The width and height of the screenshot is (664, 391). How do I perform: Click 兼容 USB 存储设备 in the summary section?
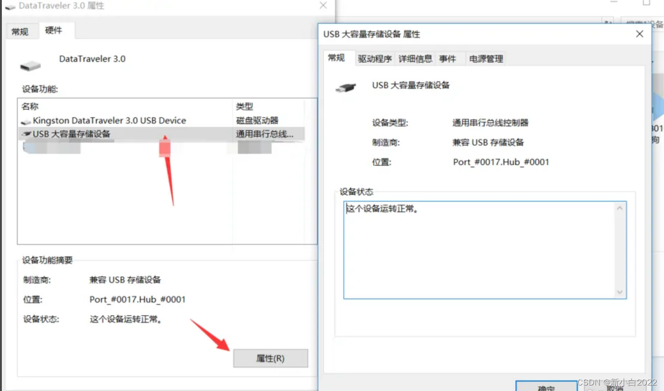(125, 280)
